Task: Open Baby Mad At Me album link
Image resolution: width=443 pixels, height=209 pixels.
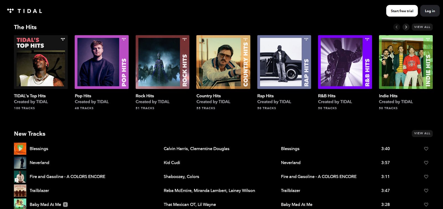Action: (297, 205)
